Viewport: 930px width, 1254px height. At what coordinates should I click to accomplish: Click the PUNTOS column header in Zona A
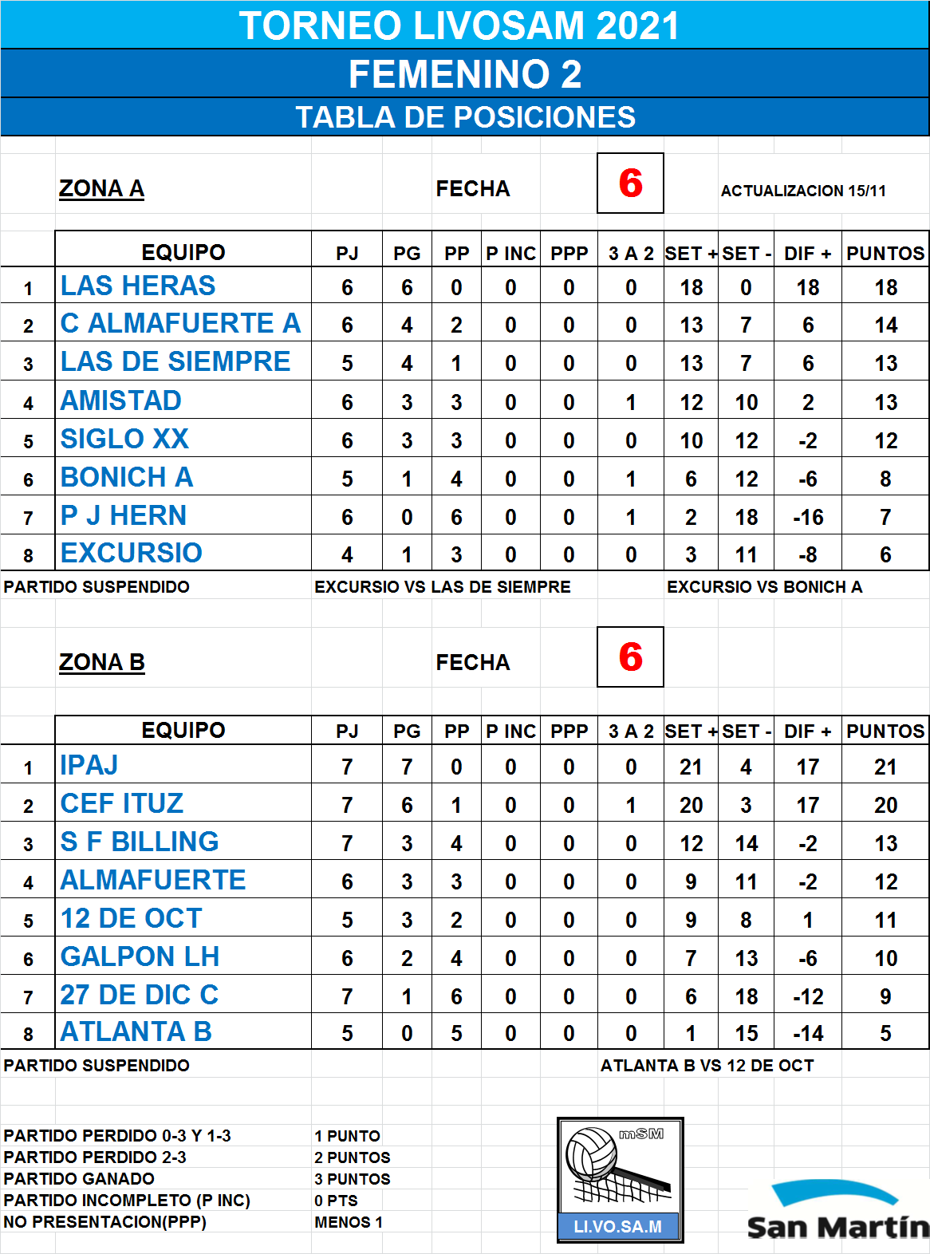pos(885,253)
